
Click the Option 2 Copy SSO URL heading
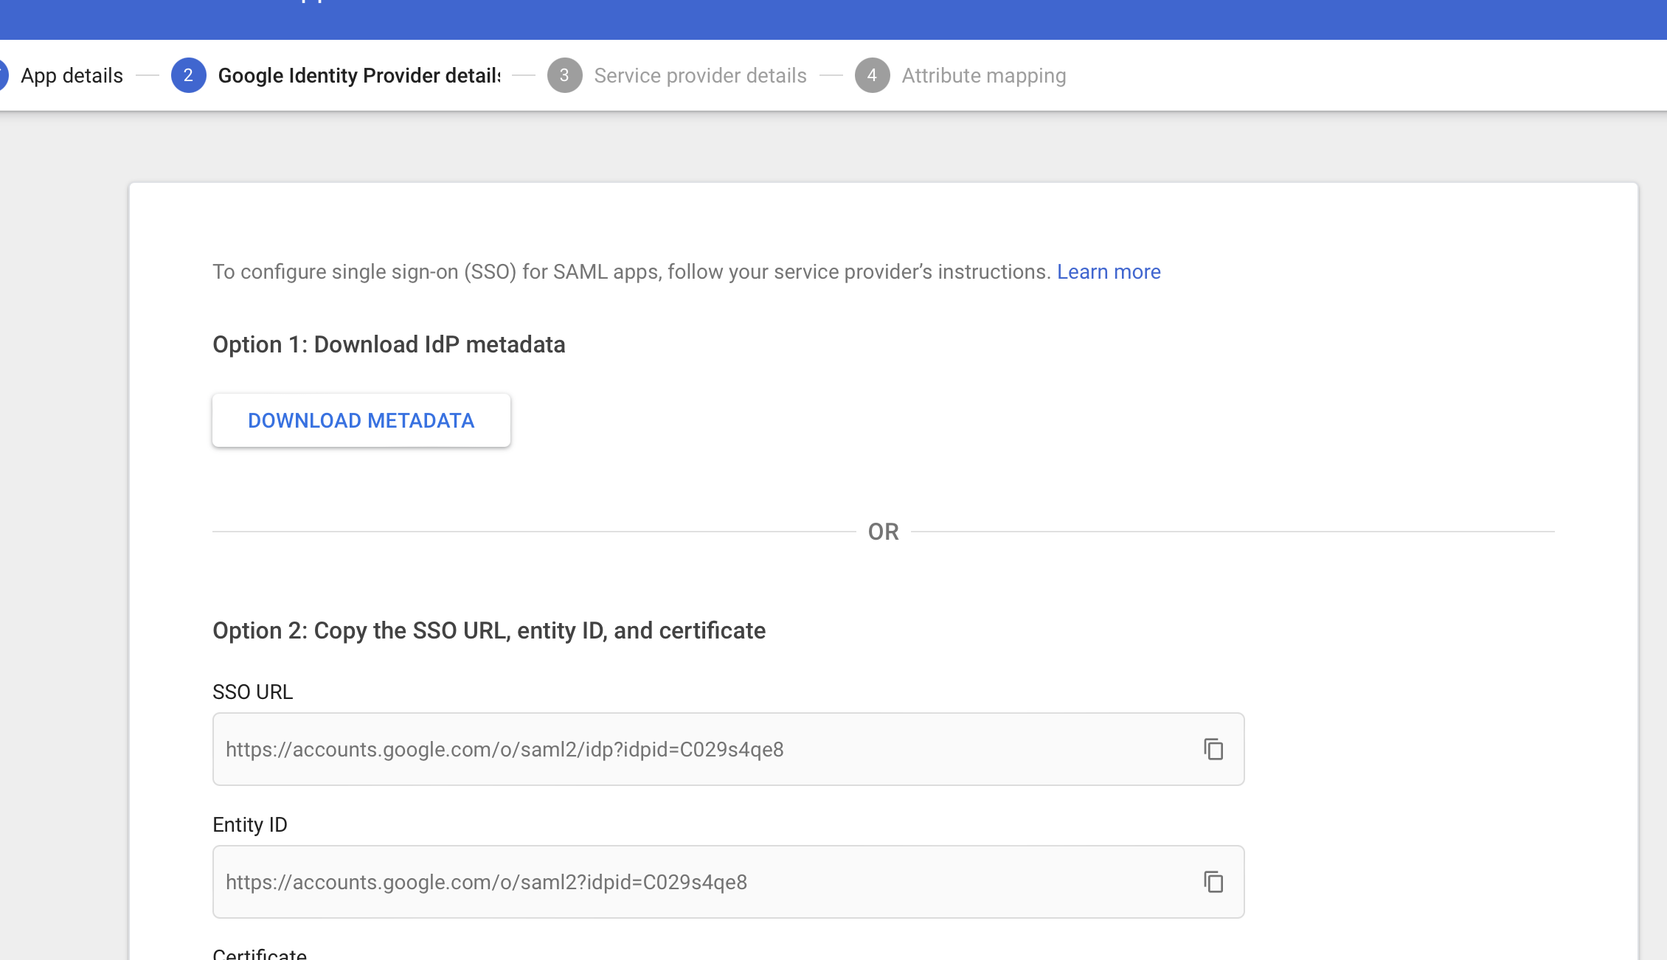pyautogui.click(x=489, y=630)
